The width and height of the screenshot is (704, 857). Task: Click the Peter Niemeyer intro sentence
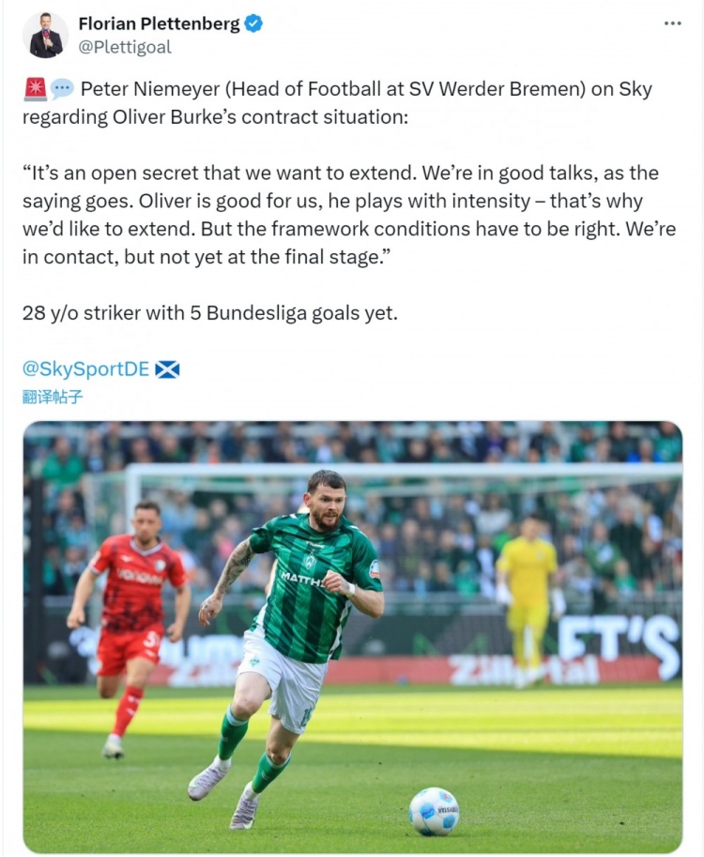coord(338,103)
